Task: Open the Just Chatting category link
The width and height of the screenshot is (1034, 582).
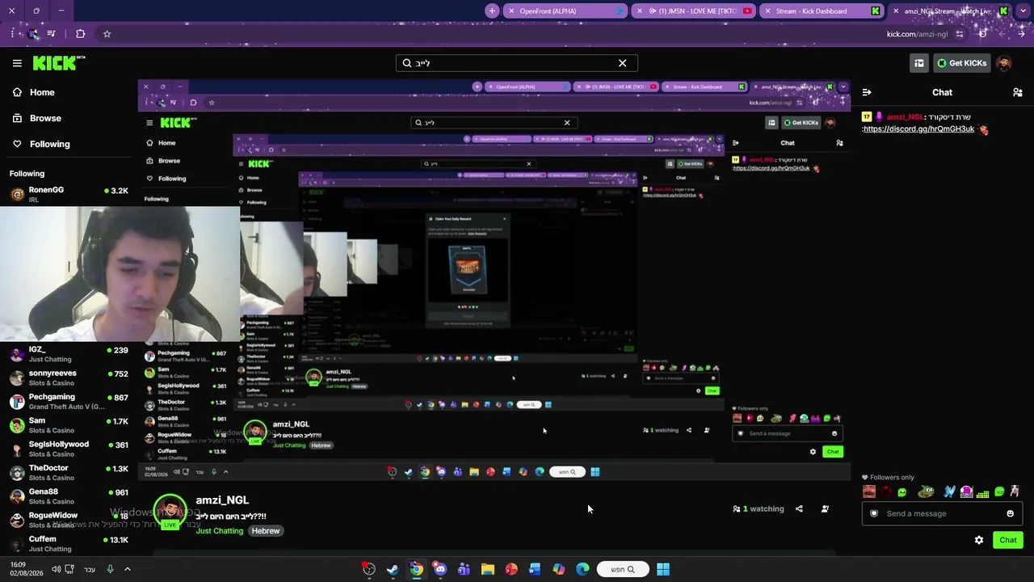Action: click(219, 531)
